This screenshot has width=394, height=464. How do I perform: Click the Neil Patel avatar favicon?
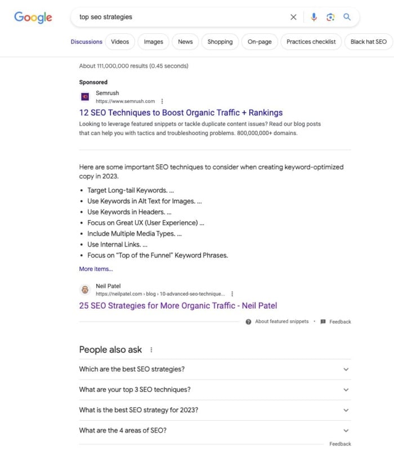pos(85,289)
